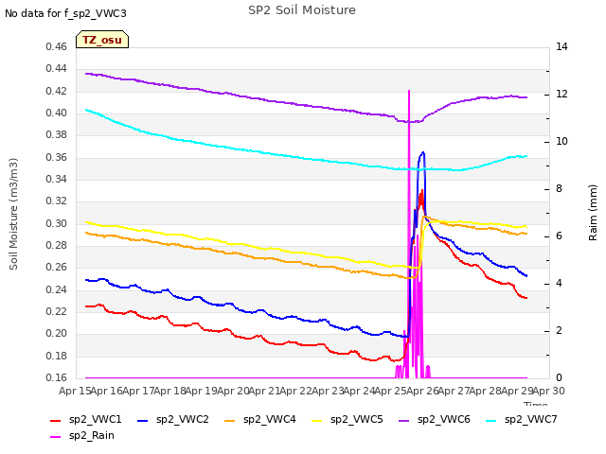Click the 0.40 left axis value
606x454 pixels.
click(57, 113)
